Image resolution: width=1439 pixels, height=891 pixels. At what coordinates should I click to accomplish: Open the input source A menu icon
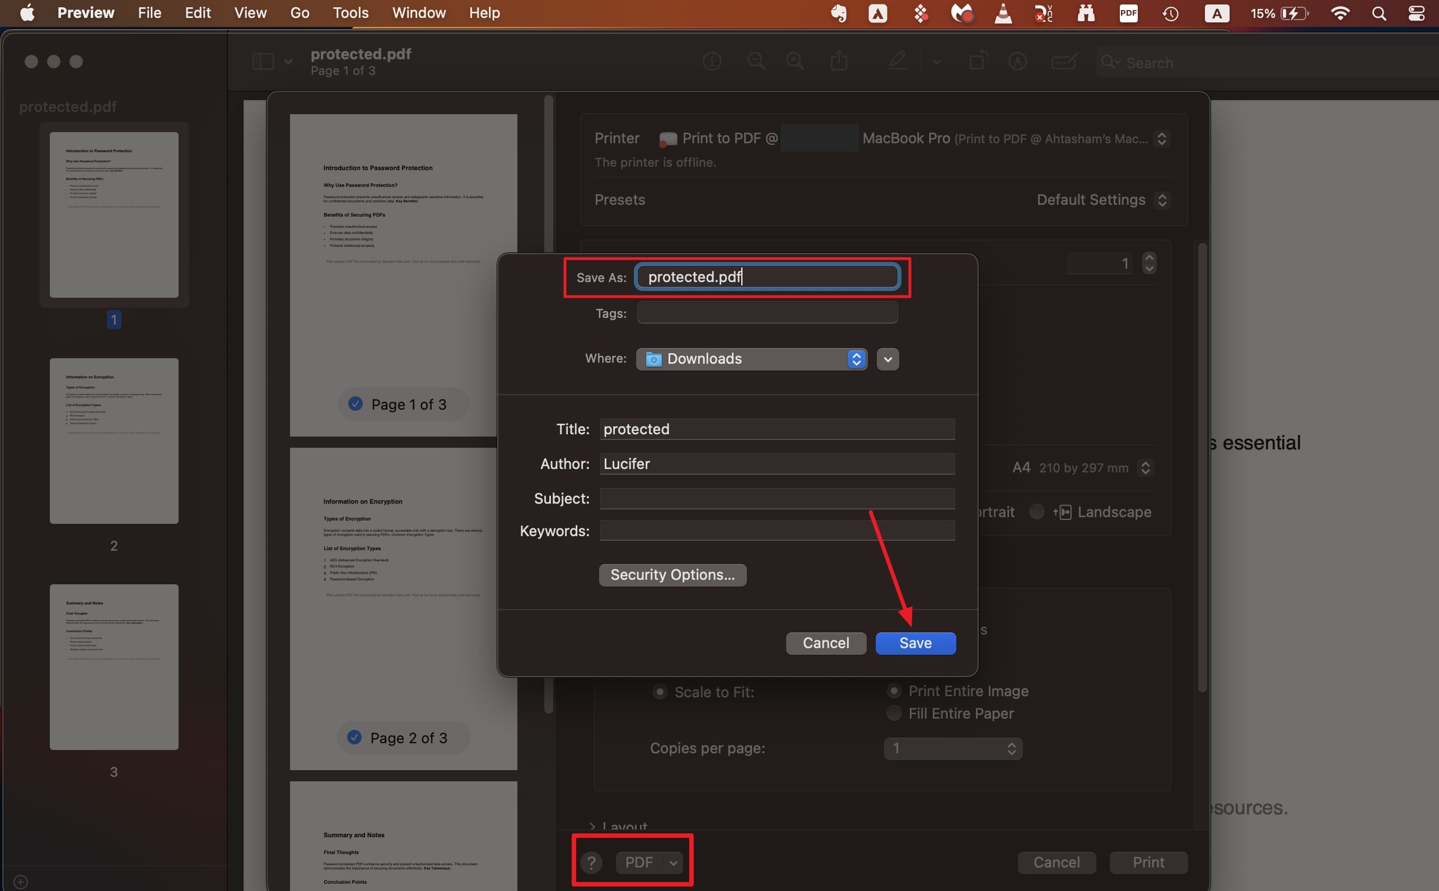coord(1217,13)
